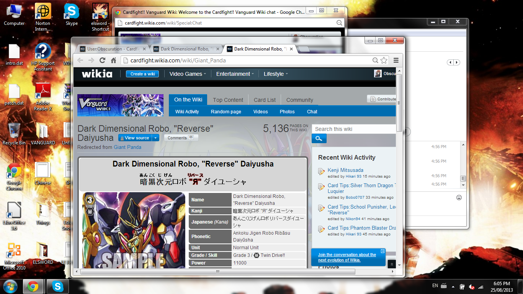This screenshot has height=294, width=523.
Task: Click the cardfight.wikia.com address bar
Action: click(x=247, y=60)
